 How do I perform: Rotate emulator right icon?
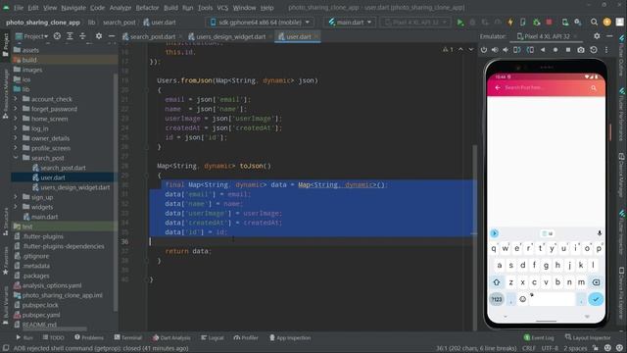pos(530,50)
